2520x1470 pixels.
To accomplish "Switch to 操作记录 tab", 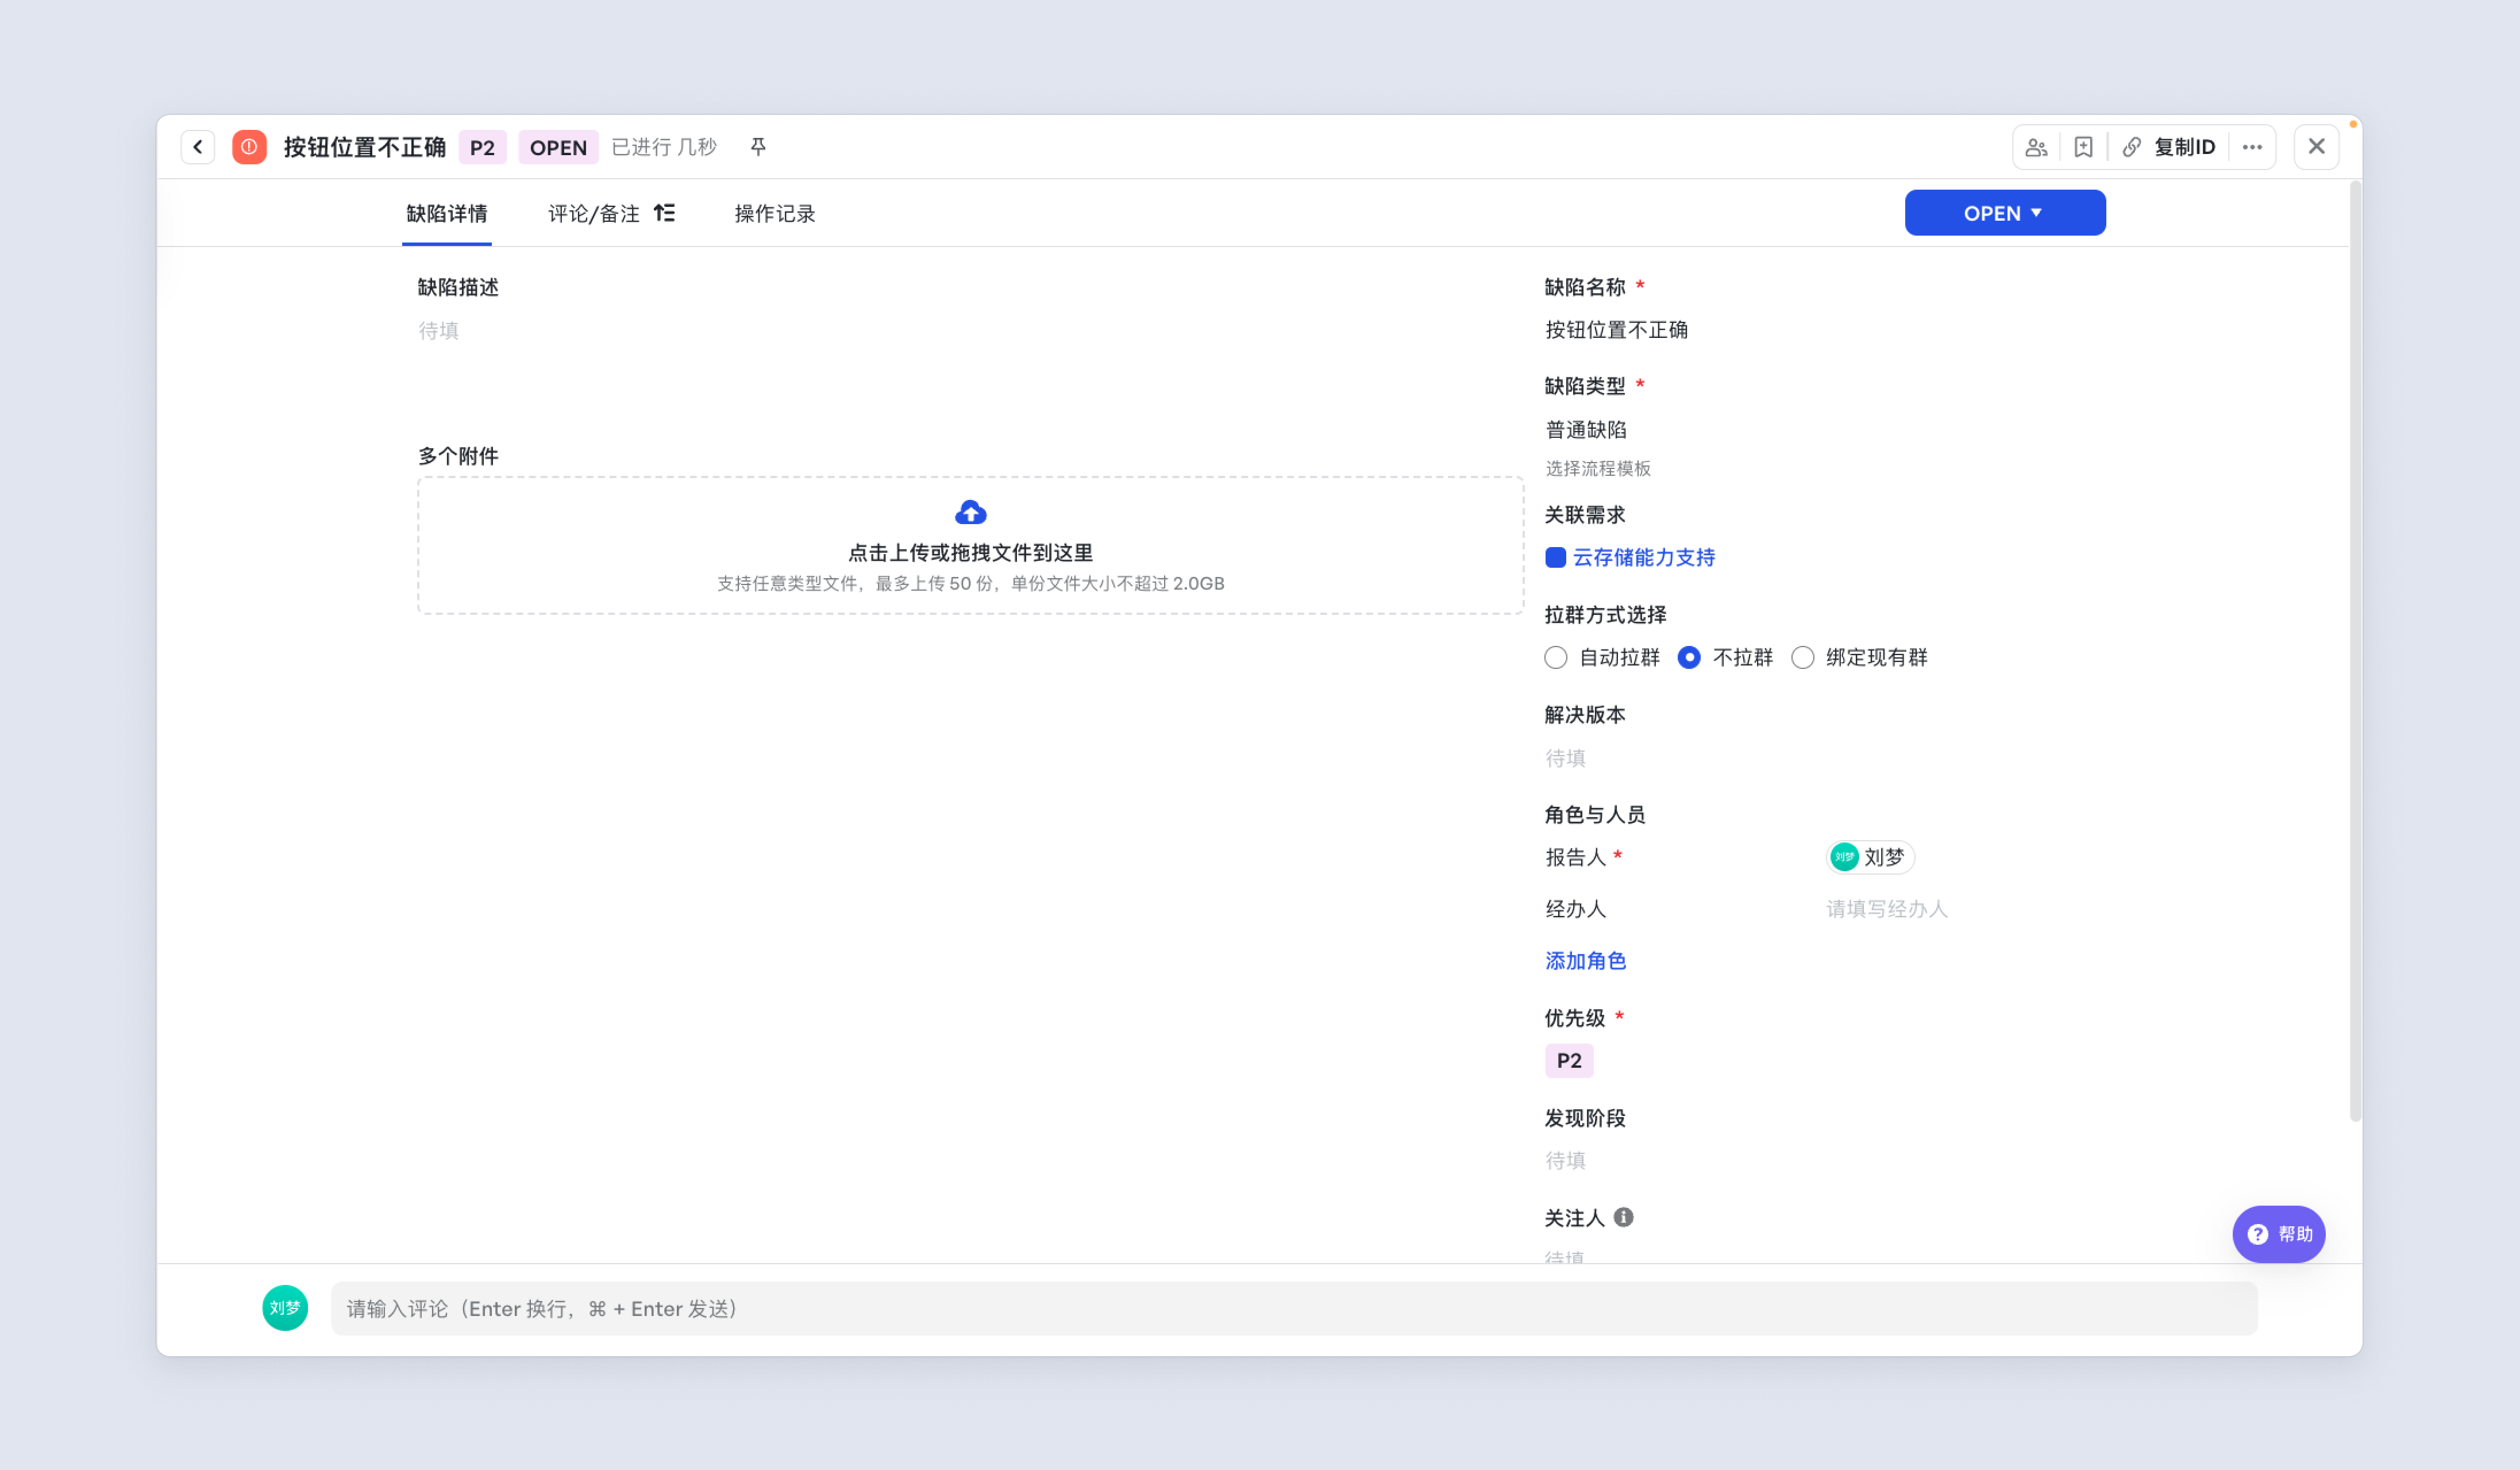I will [774, 213].
